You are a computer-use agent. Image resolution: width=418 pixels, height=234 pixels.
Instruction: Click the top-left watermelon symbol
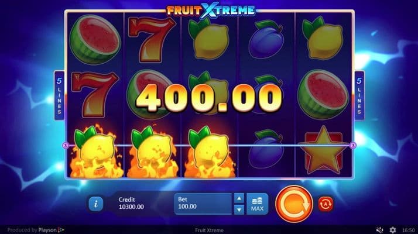(x=95, y=39)
